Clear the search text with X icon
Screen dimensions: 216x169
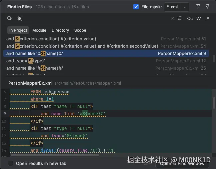172,18
